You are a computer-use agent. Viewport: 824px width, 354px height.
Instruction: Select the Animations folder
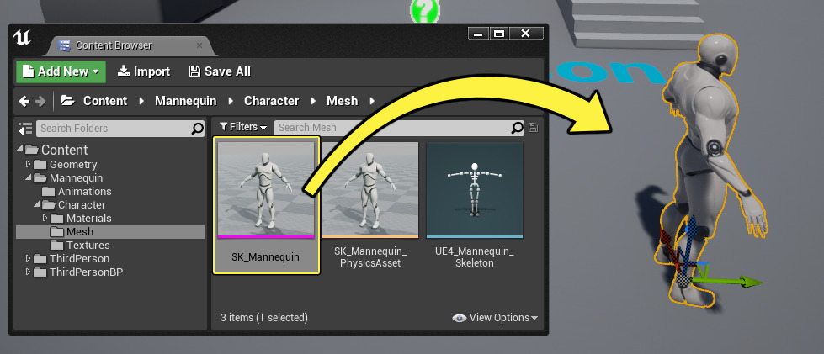click(85, 191)
